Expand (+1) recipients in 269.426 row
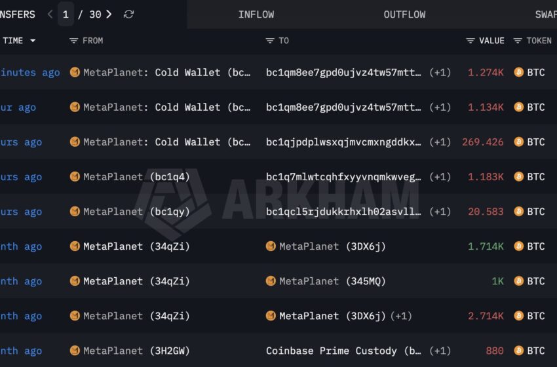557x367 pixels. point(440,142)
